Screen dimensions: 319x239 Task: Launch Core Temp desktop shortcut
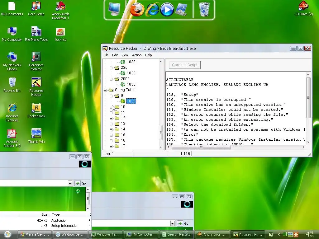click(x=36, y=9)
